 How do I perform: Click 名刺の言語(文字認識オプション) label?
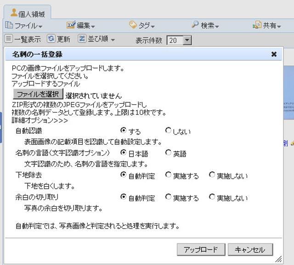[62, 153]
